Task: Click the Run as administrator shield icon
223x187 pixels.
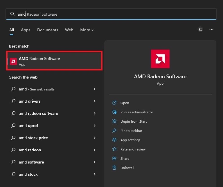Action: [114, 112]
